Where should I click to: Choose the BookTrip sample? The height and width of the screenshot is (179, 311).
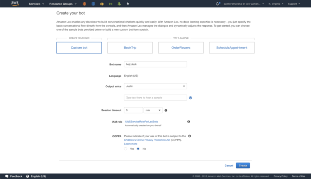tap(130, 48)
